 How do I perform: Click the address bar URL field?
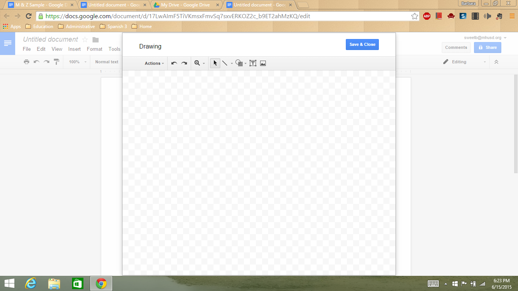[228, 16]
